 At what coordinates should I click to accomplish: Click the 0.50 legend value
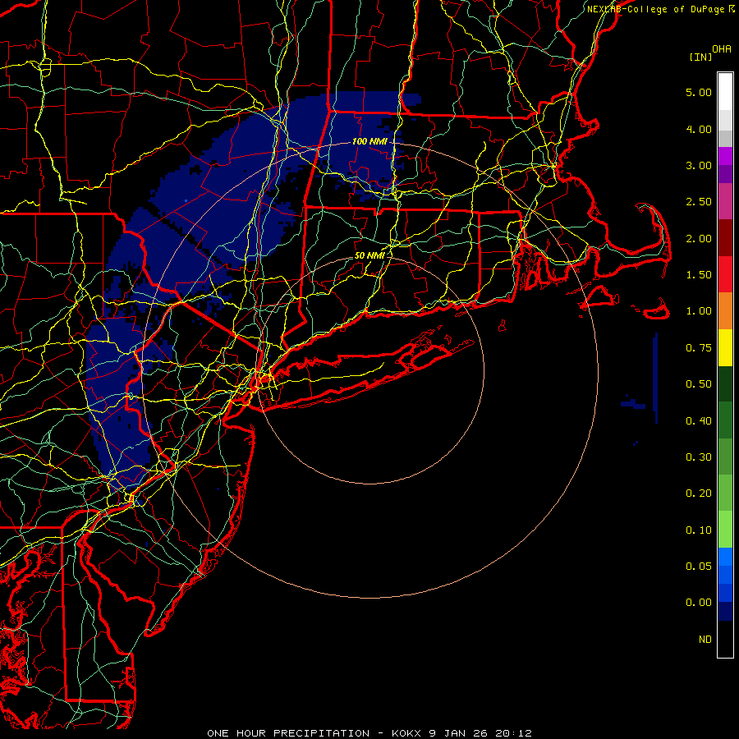tap(699, 384)
